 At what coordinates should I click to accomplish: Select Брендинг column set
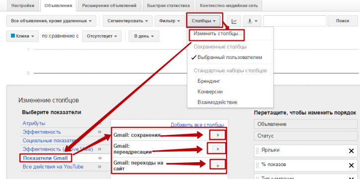[x=209, y=81]
